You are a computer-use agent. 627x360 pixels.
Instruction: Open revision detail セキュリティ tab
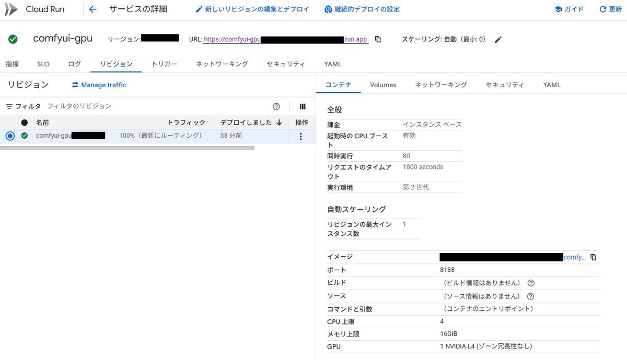(505, 85)
